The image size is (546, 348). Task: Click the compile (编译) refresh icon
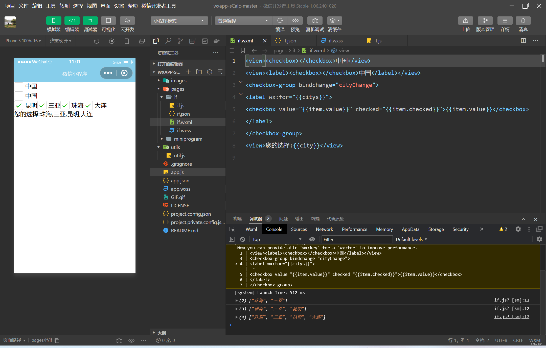click(x=280, y=20)
